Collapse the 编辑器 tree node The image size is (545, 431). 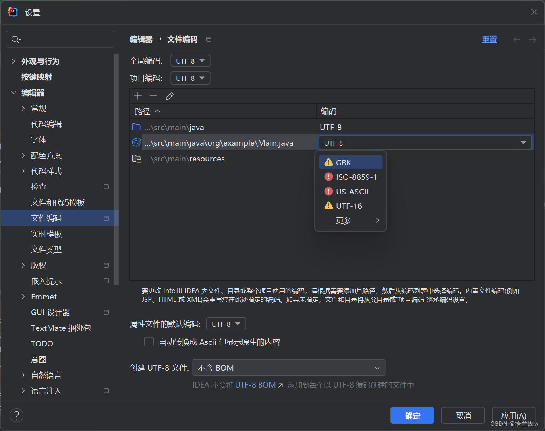point(14,93)
